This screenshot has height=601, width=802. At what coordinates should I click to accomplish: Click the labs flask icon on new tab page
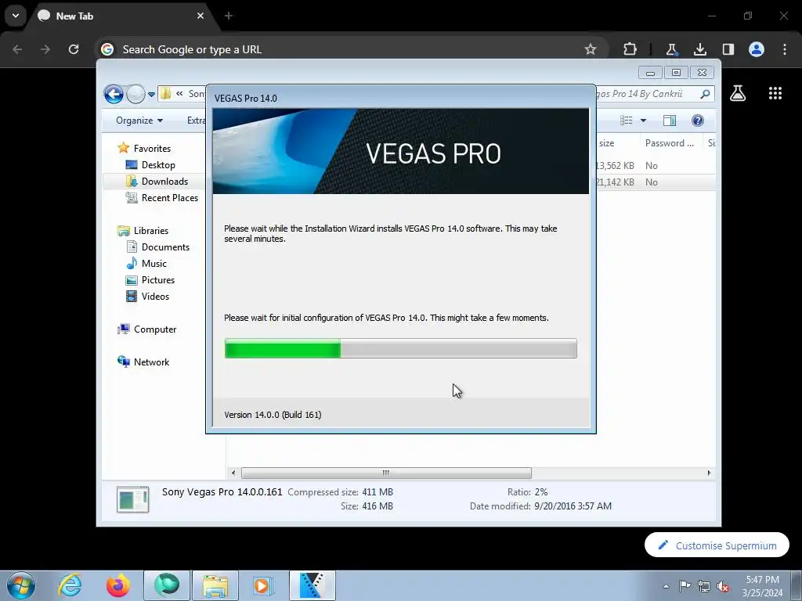pos(738,93)
